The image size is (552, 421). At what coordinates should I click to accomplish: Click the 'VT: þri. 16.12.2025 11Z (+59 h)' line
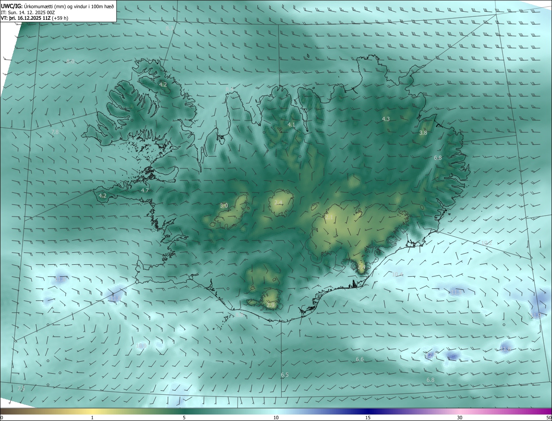(34, 18)
